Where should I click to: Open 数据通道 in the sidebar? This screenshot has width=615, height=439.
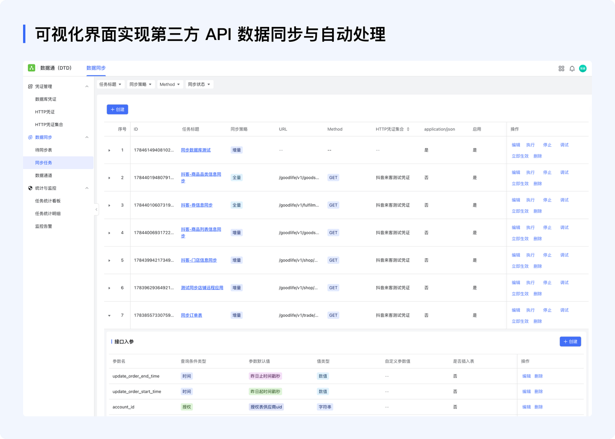[44, 176]
